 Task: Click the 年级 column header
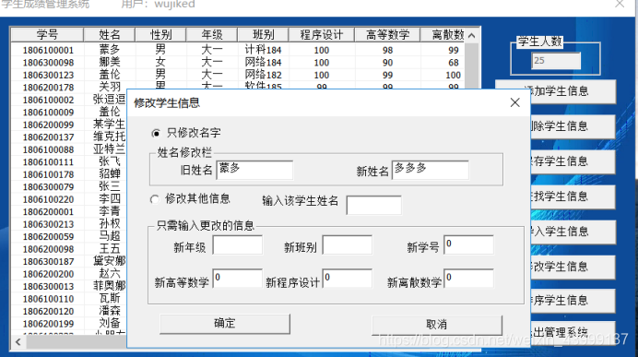pyautogui.click(x=212, y=35)
